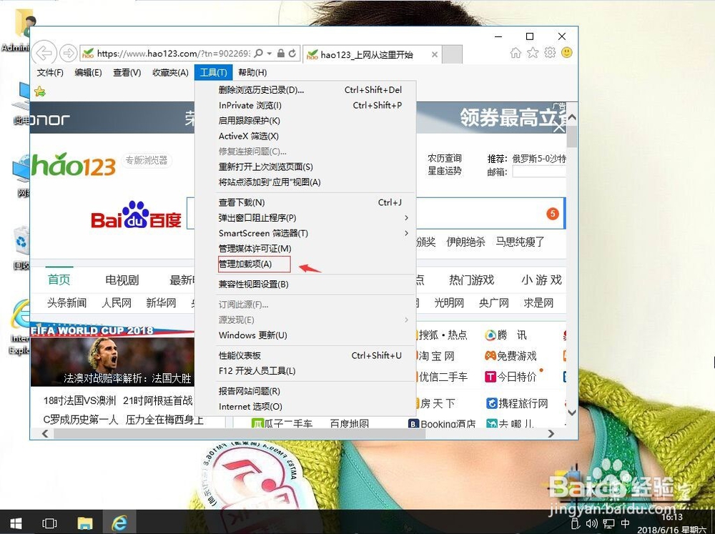Click the volume icon in system tray
The image size is (715, 534).
591,523
